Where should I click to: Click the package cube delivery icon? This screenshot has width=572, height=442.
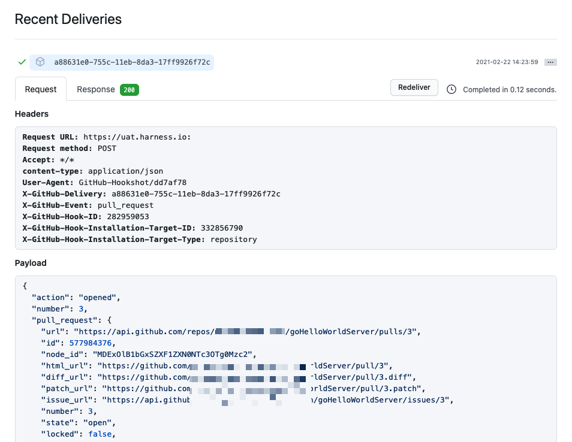(40, 62)
